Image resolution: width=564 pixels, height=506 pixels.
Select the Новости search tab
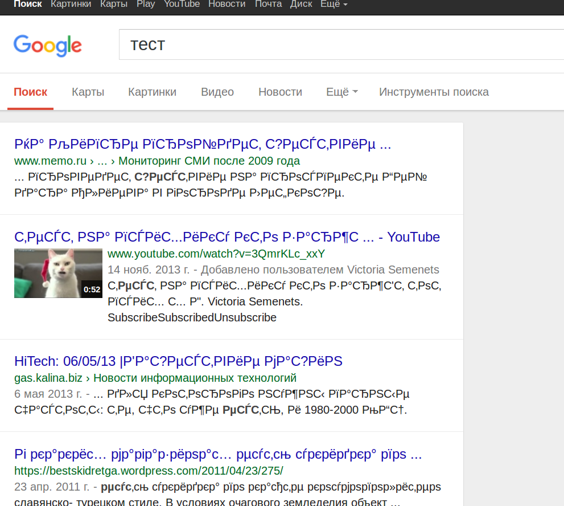(280, 92)
